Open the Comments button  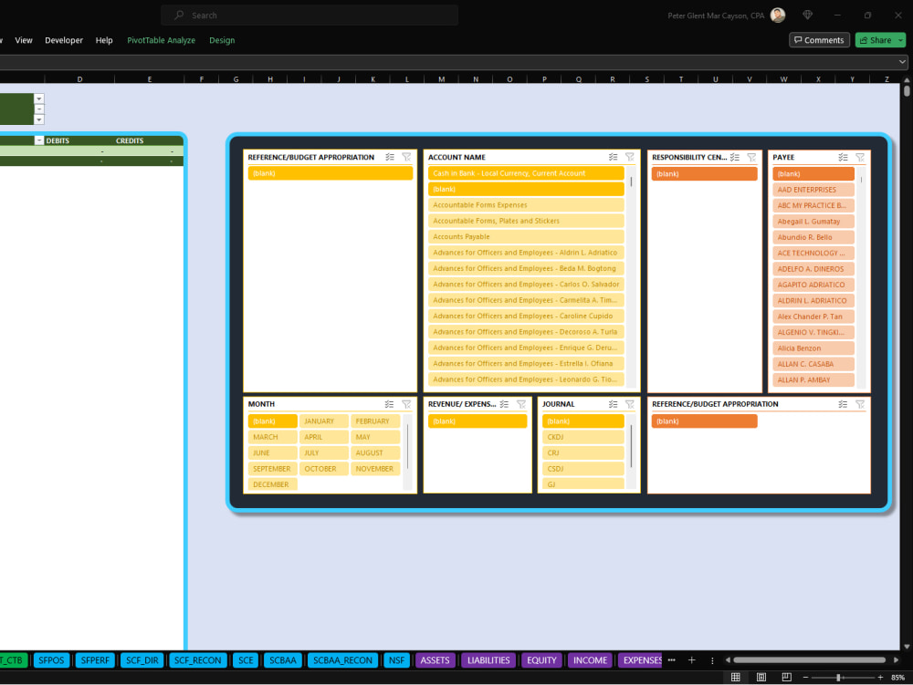819,40
